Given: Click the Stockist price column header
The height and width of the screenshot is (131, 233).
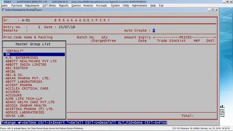Looking at the screenshot, I should point(177,41).
